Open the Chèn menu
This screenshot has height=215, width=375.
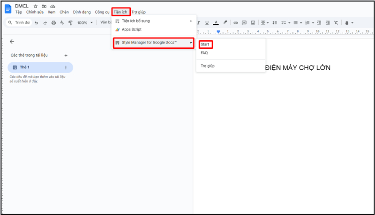(x=64, y=12)
